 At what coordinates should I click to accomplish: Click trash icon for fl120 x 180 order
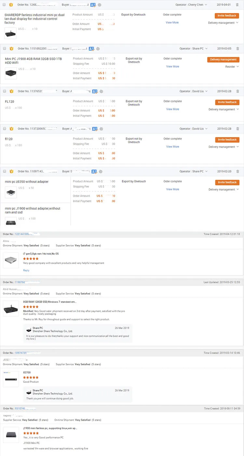tap(237, 129)
